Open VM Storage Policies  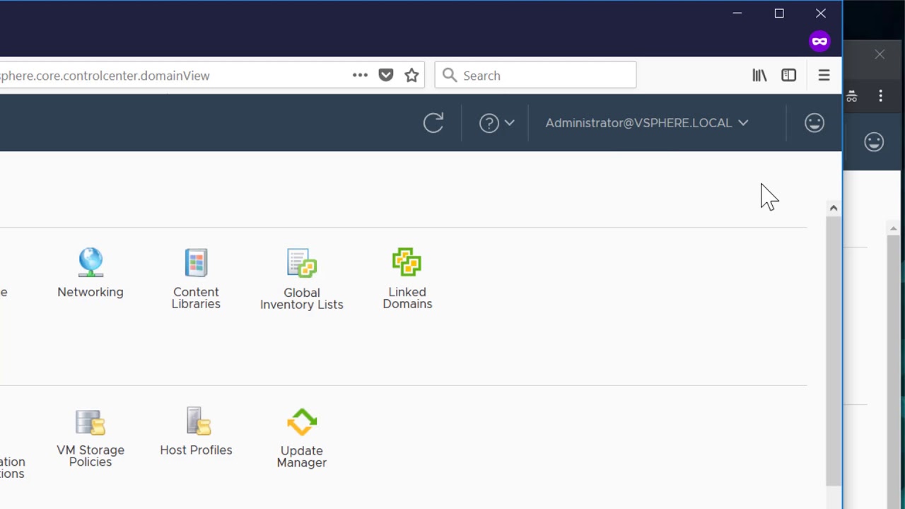pyautogui.click(x=90, y=437)
